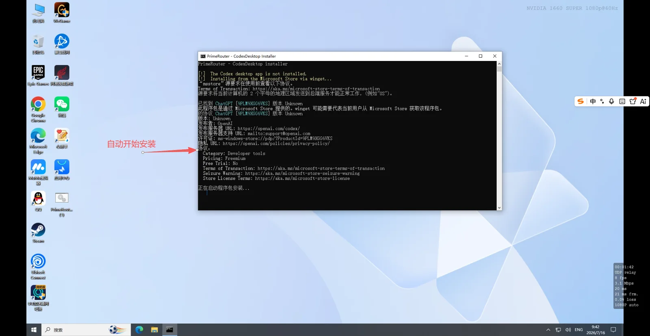Image resolution: width=650 pixels, height=336 pixels.
Task: Launch Google Chrome from the desktop
Action: 38,110
